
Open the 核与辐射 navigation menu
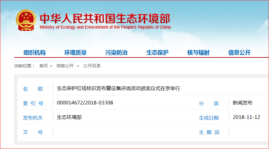pyautogui.click(x=198, y=53)
